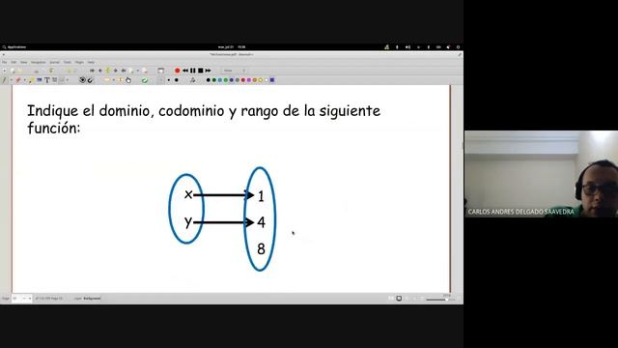Select the Hand tool
618x348 pixels.
click(x=128, y=80)
